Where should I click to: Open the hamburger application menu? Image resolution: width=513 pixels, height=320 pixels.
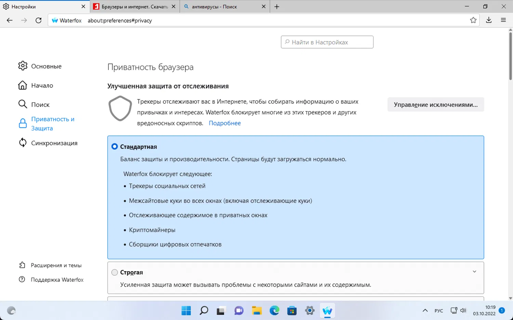pyautogui.click(x=503, y=20)
